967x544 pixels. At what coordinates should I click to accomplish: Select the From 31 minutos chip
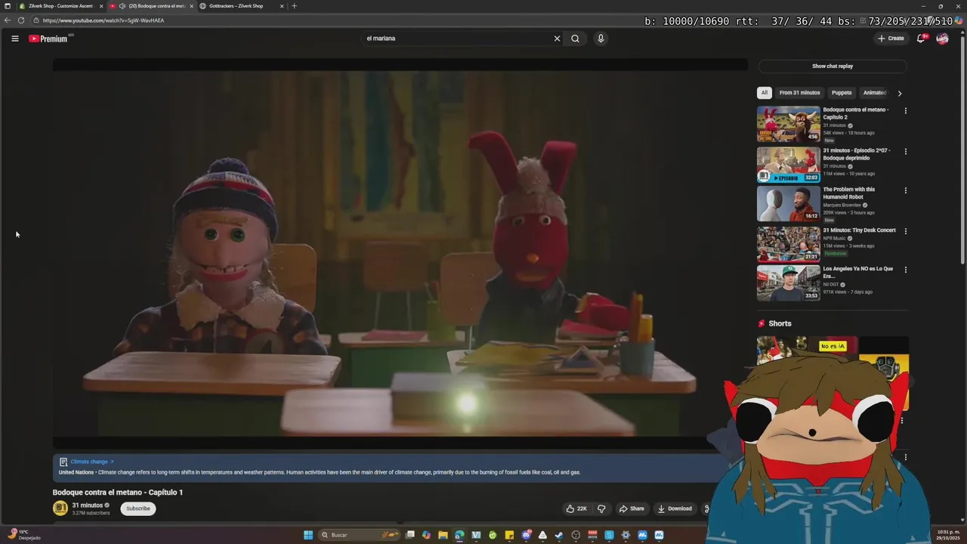[x=799, y=93]
